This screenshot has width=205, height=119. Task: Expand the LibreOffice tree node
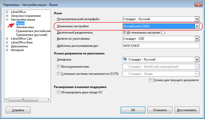[7, 12]
